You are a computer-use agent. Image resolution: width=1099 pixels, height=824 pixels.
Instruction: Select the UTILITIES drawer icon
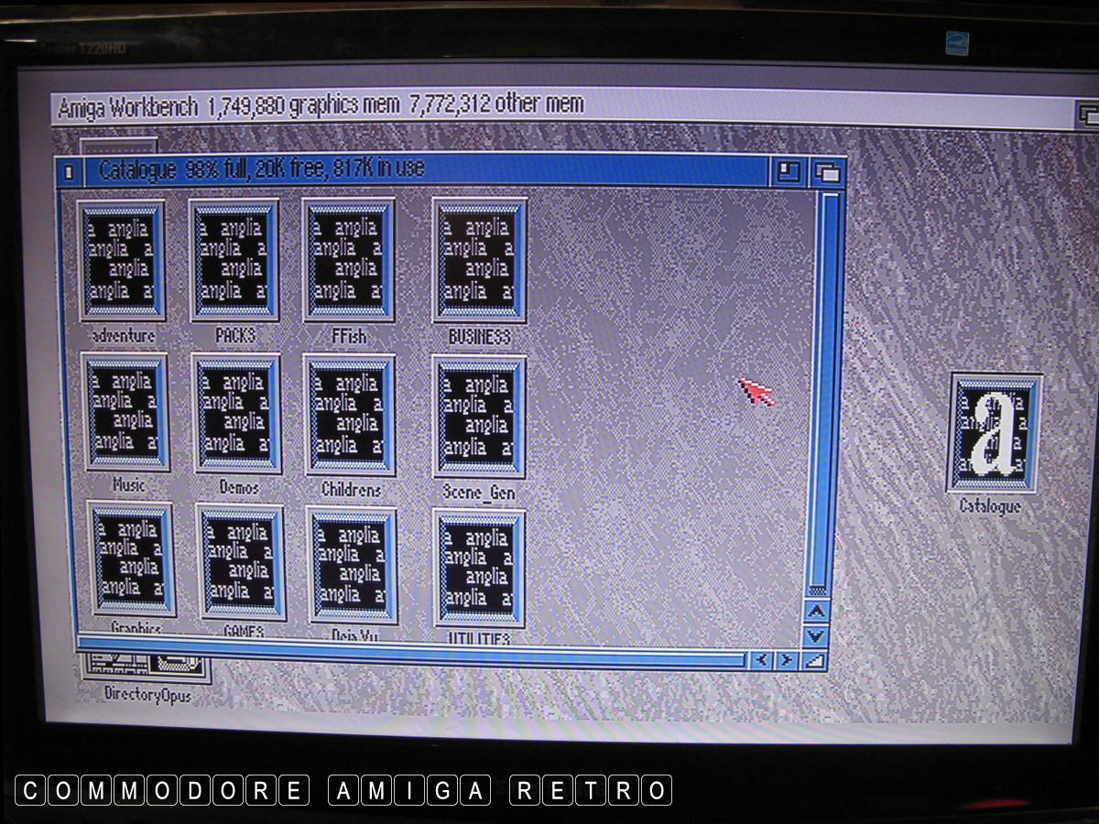tap(479, 569)
